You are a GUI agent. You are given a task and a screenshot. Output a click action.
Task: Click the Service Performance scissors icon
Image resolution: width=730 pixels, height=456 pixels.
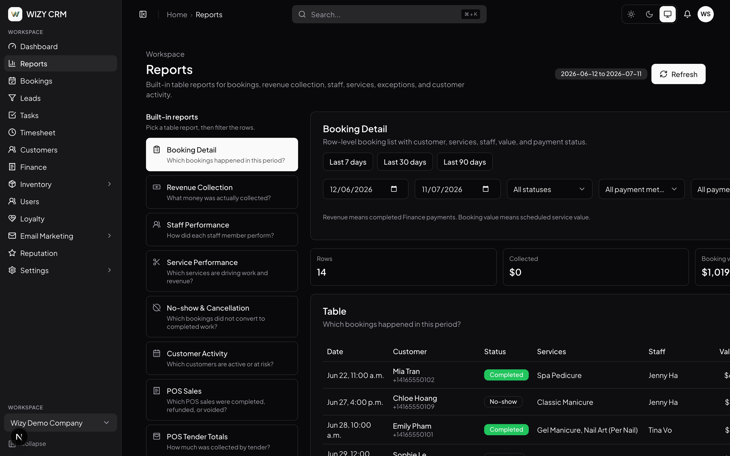pyautogui.click(x=157, y=262)
